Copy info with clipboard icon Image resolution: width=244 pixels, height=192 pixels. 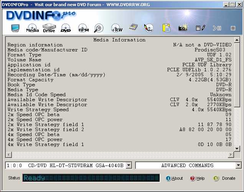[x=166, y=28]
